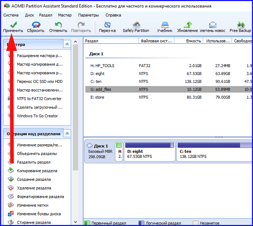
Task: Click the Изменение буквы диска icon
Action: (x=11, y=214)
